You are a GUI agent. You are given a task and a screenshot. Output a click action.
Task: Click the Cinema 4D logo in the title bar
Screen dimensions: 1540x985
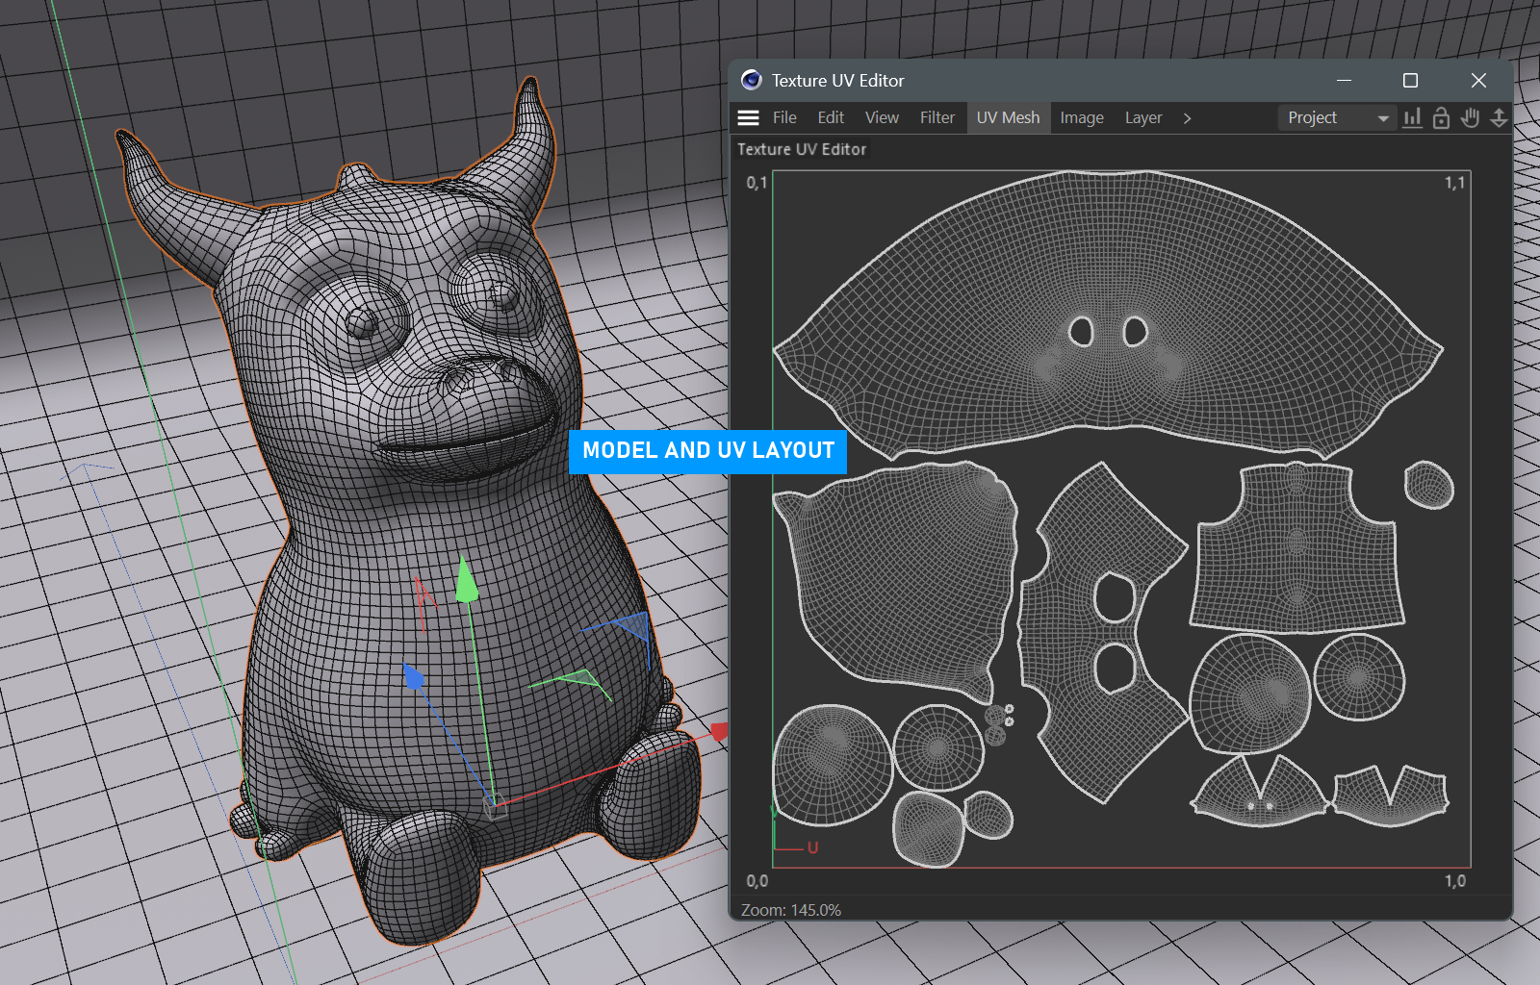coord(750,81)
